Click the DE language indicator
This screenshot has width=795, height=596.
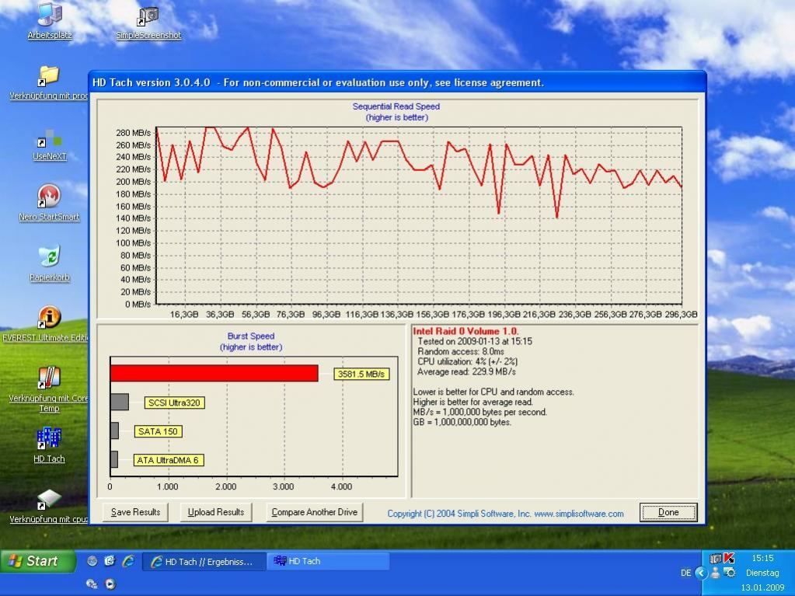point(686,573)
